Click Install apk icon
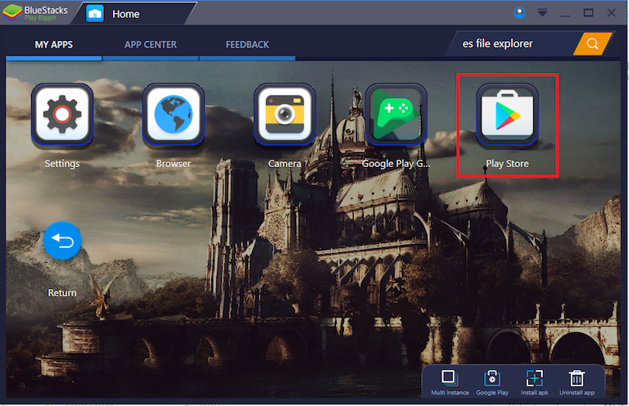This screenshot has width=629, height=406. click(x=534, y=378)
